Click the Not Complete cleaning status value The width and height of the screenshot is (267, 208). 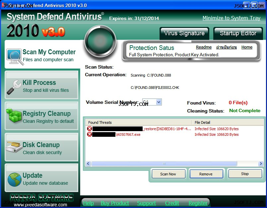[x=245, y=110]
